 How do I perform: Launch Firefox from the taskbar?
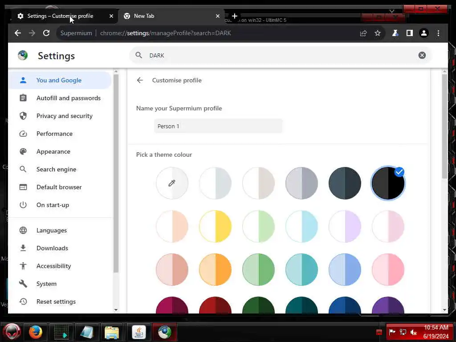point(36,332)
